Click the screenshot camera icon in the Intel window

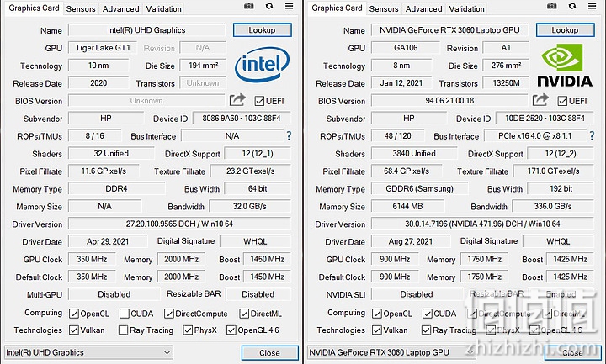pos(249,6)
